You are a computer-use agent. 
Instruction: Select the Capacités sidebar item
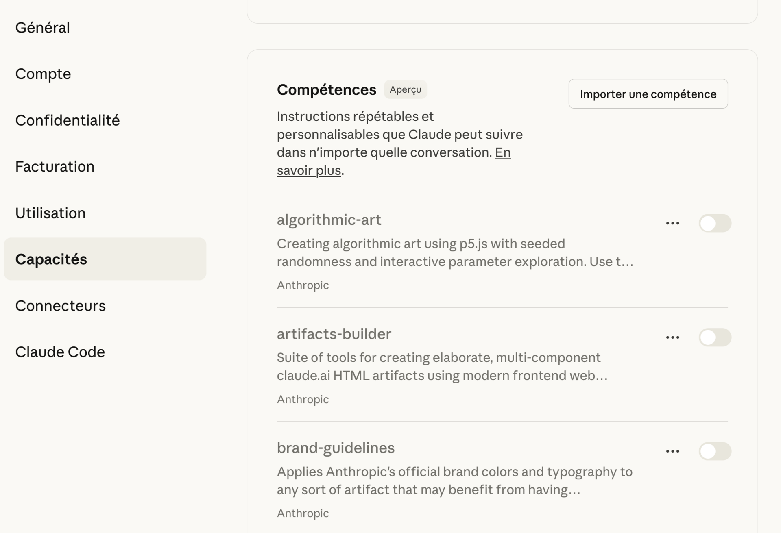click(x=51, y=259)
